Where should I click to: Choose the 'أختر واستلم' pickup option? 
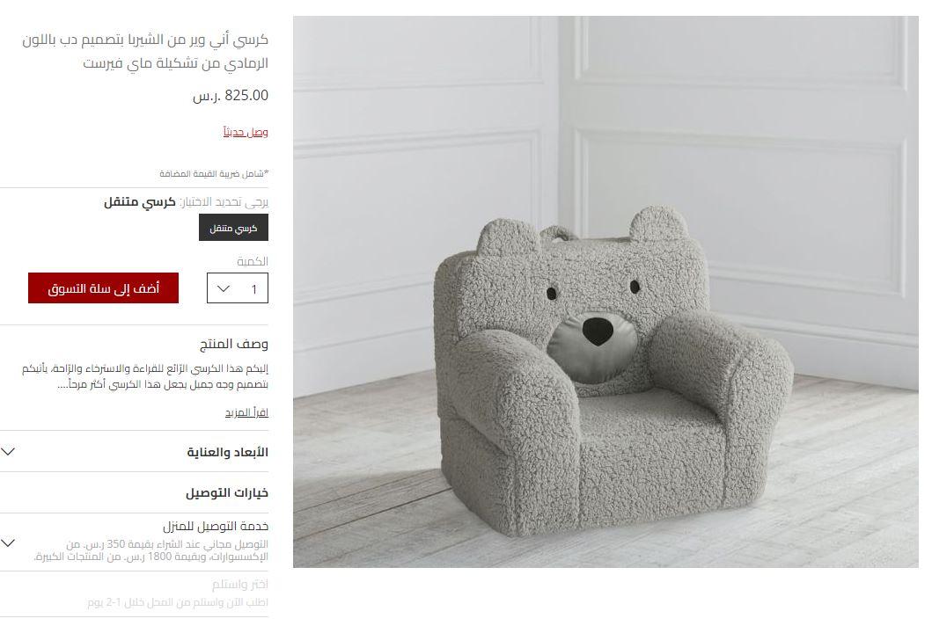[x=239, y=585]
